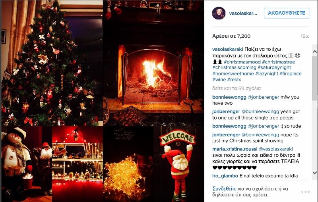Click the comments scrollbar up arrow
Screen dimensions: 318x202
[x=314, y=52]
